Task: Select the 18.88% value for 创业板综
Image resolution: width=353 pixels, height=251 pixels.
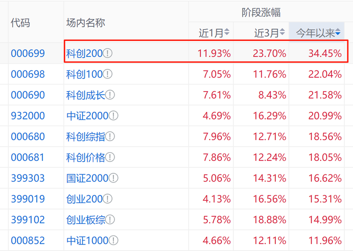Action: (269, 220)
